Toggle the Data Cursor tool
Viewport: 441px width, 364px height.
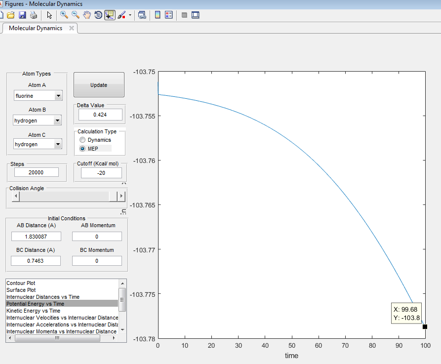click(110, 15)
